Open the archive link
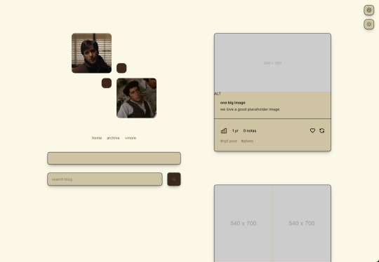Screen dimensions: 379x262 click(x=113, y=138)
